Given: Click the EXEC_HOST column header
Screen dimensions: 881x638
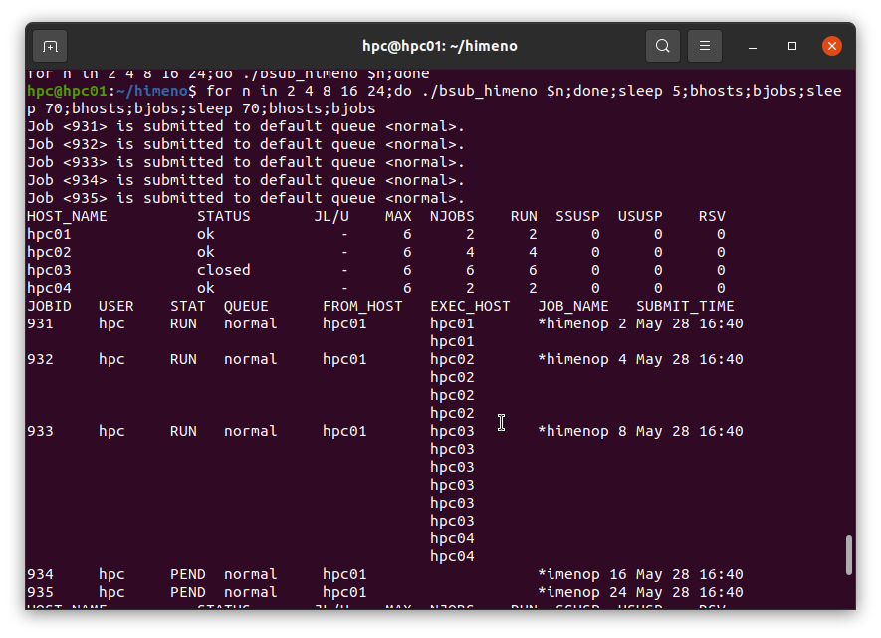Looking at the screenshot, I should pyautogui.click(x=470, y=307).
